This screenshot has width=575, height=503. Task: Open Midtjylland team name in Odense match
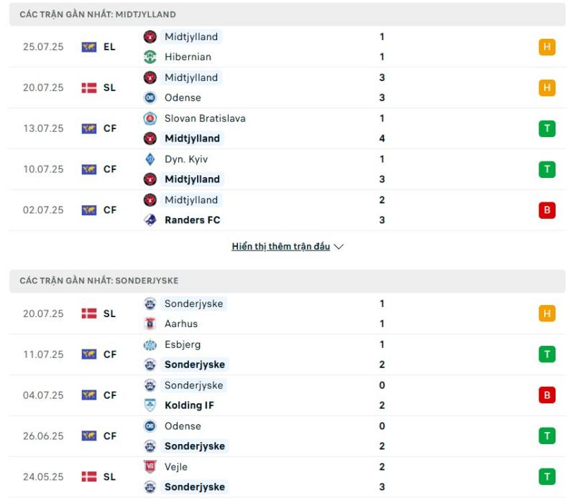(x=191, y=77)
